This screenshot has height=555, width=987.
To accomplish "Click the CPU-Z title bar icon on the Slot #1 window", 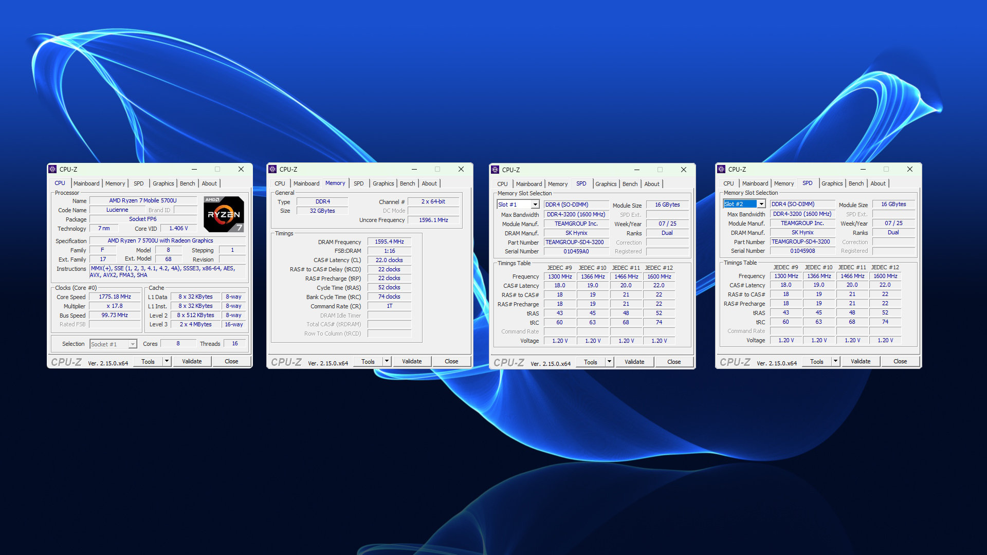I will [495, 170].
